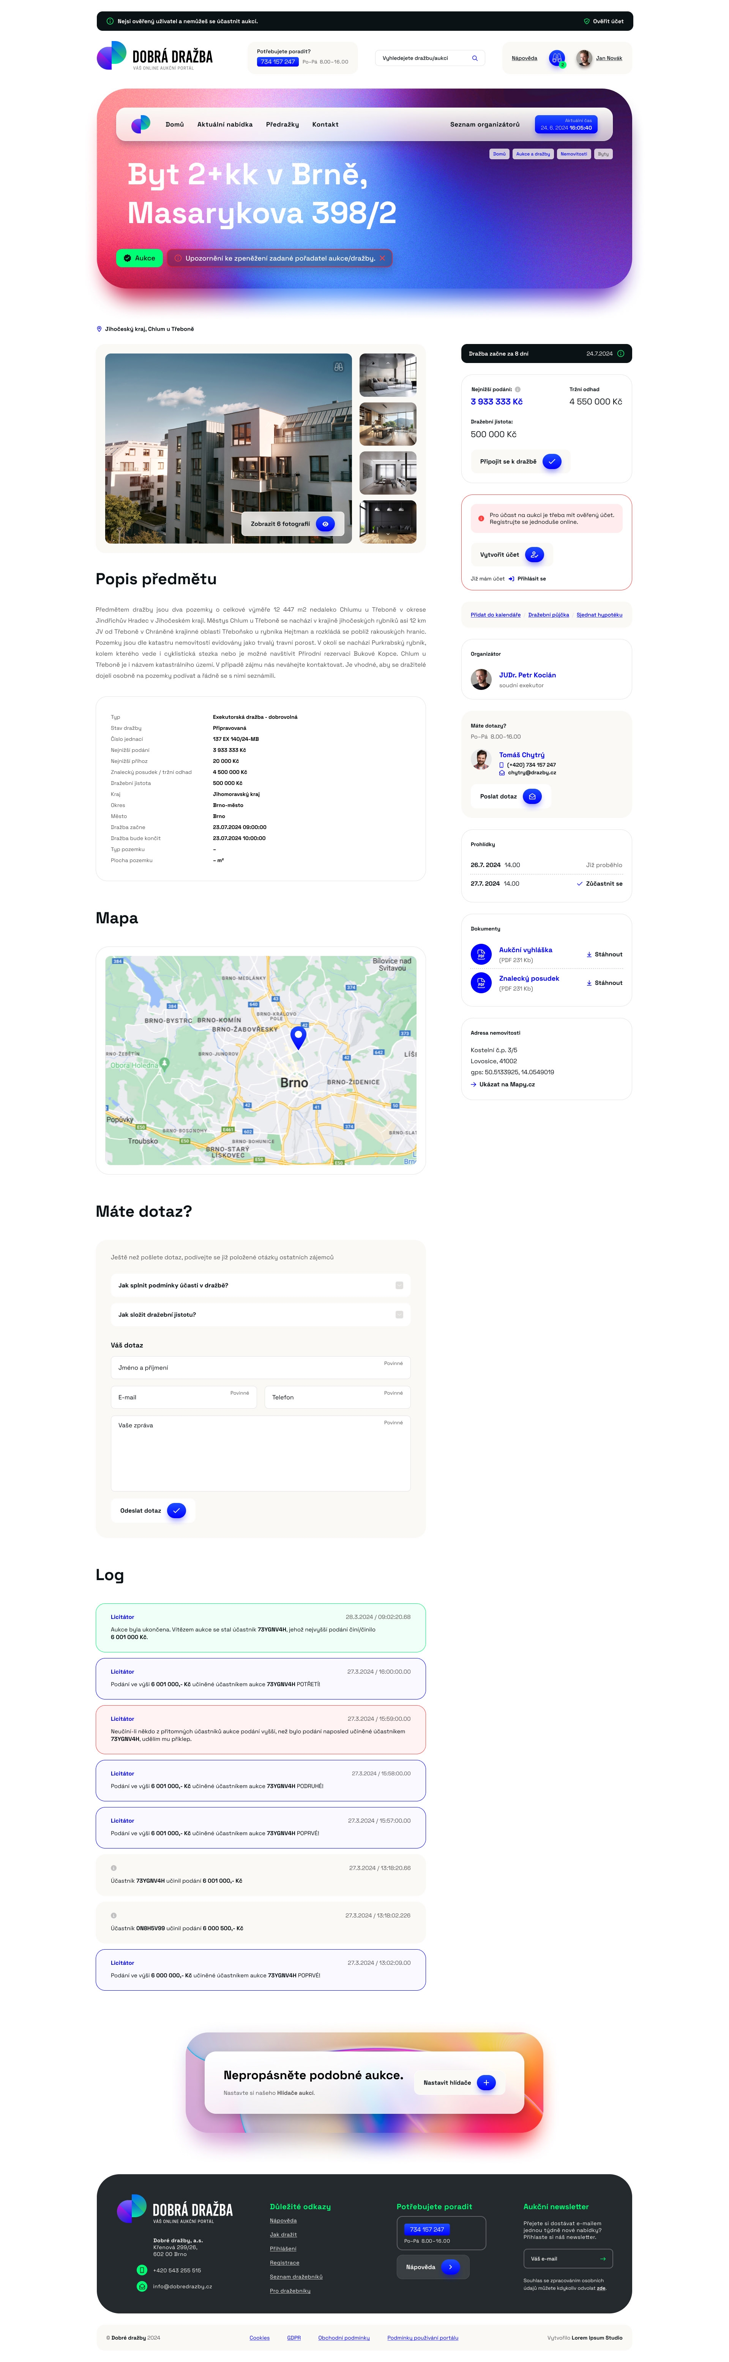Click the small logo in navigation bar

(140, 124)
